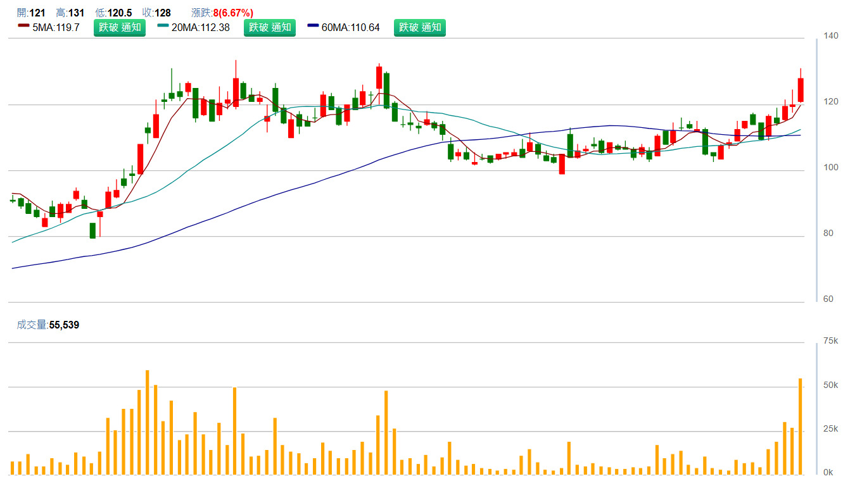843x481 pixels.
Task: Click the low price 低:120.5
Action: point(114,13)
